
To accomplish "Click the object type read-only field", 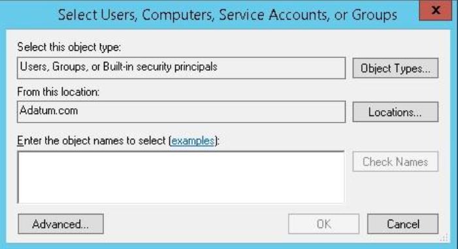I will tap(181, 68).
